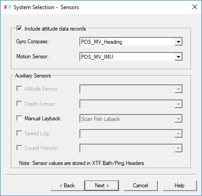Tick the Speed Log checkbox
Viewport: 202px width, 196px height.
click(19, 133)
